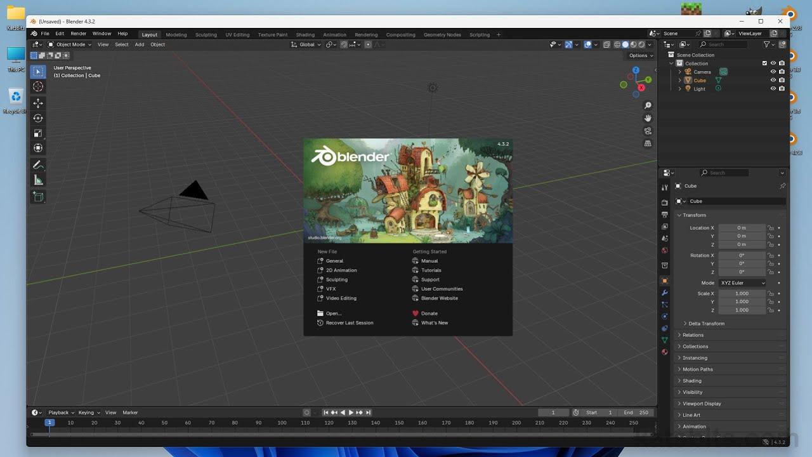
Task: Toggle the camera view icon
Action: (x=648, y=131)
